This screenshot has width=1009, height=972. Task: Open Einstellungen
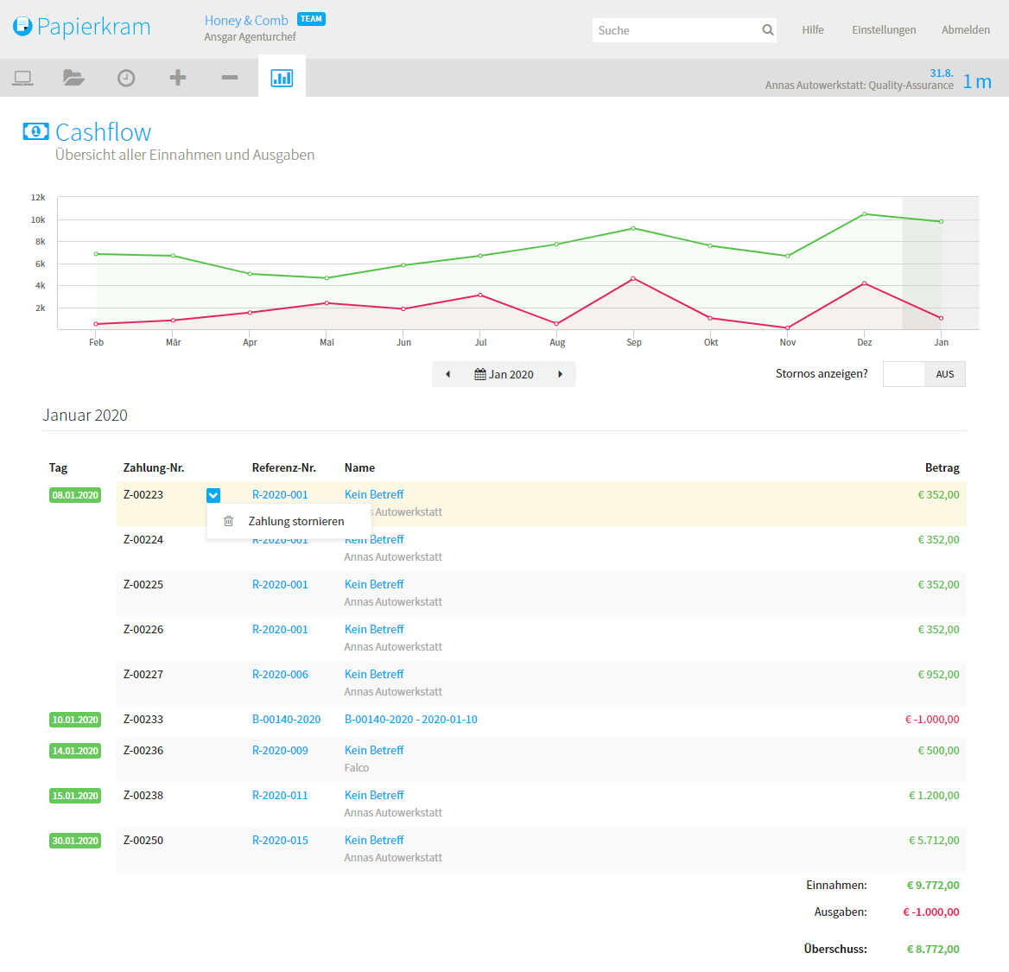884,29
